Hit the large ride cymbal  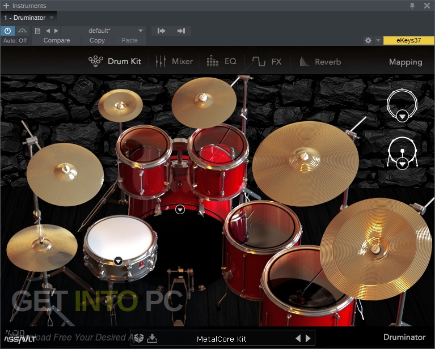coord(306,164)
